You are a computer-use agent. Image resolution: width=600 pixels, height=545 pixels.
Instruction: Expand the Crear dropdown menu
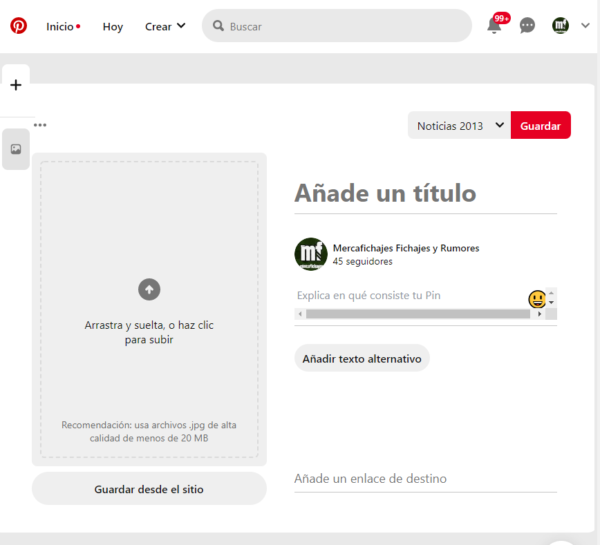click(x=165, y=26)
